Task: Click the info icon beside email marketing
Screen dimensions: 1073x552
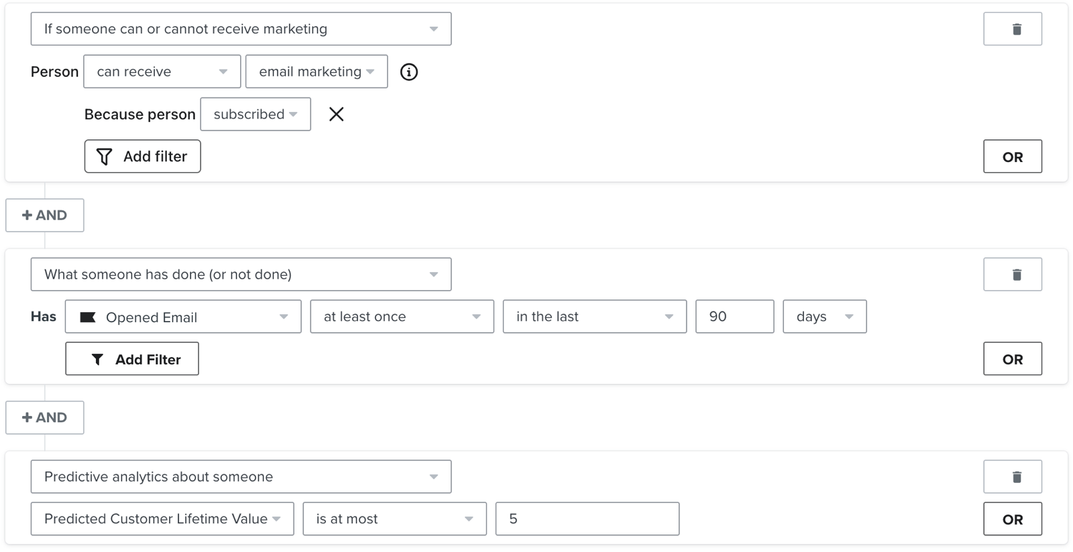Action: pyautogui.click(x=408, y=72)
